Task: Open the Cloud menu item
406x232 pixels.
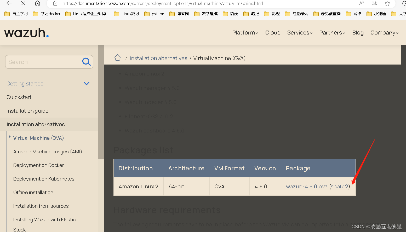Action: tap(273, 33)
